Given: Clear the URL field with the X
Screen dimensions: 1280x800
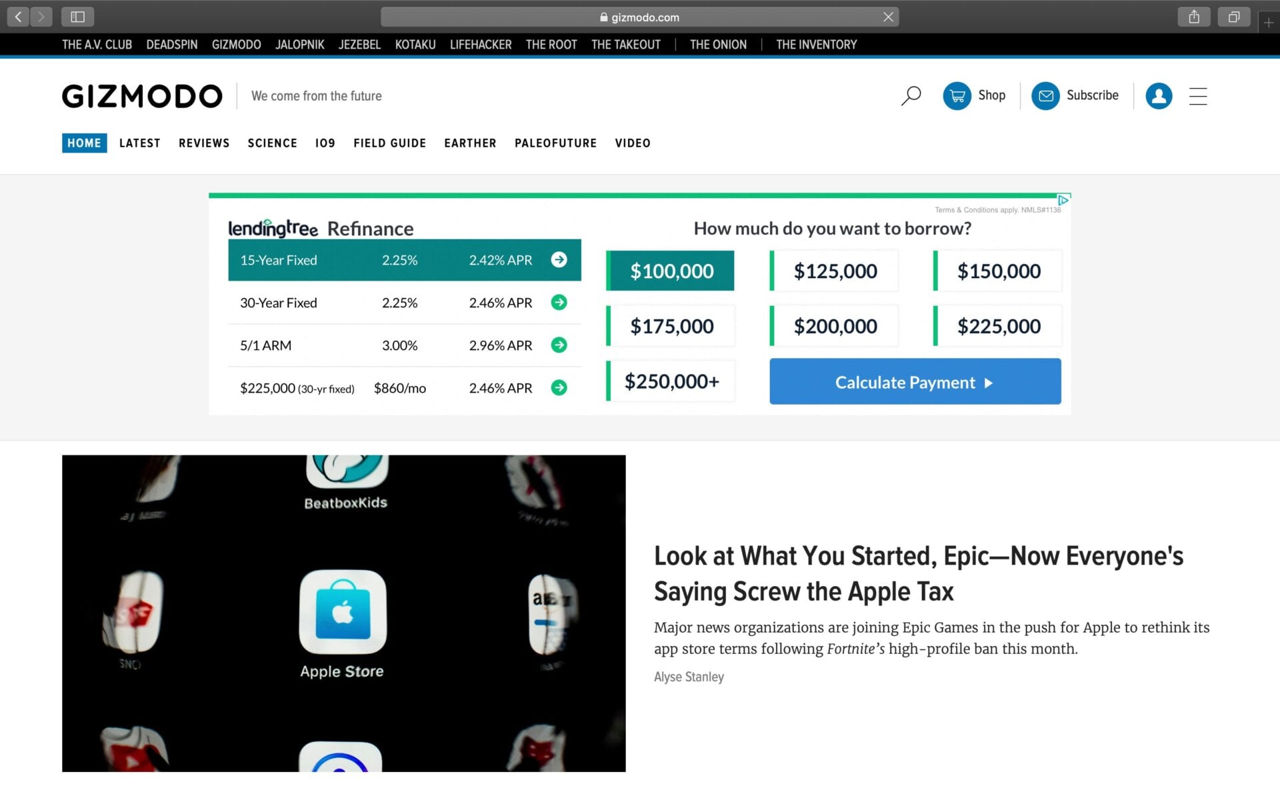Looking at the screenshot, I should (888, 17).
